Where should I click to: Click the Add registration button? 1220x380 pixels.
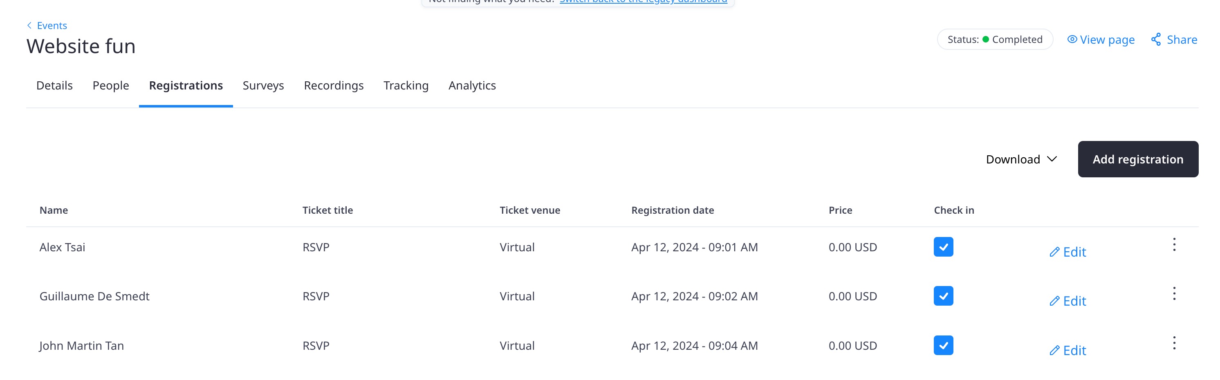point(1137,159)
